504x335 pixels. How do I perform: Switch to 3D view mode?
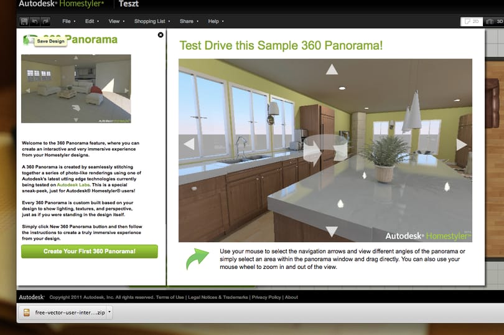[495, 21]
